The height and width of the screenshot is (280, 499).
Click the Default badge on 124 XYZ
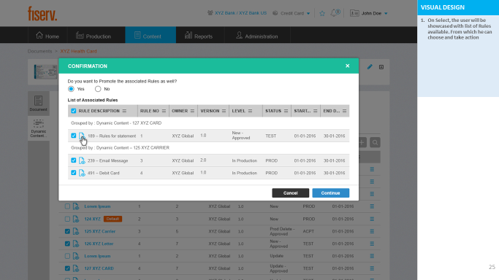click(x=113, y=219)
